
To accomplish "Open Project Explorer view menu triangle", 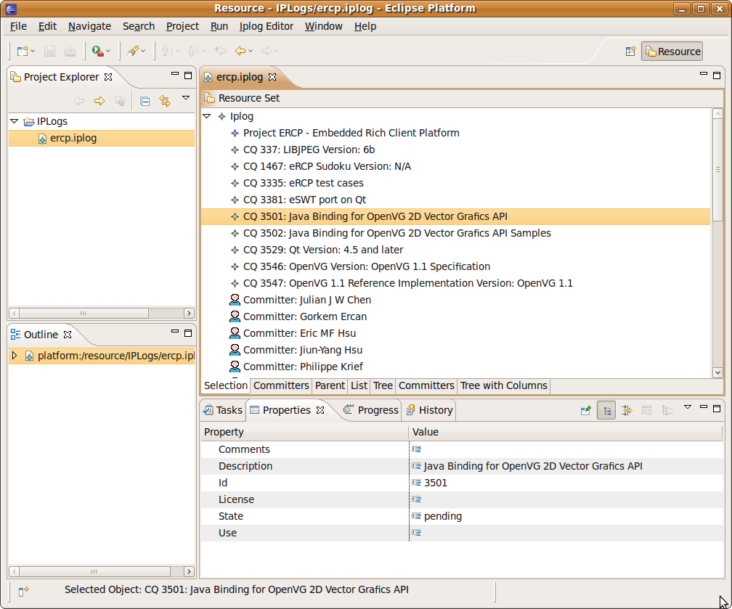I will point(186,98).
